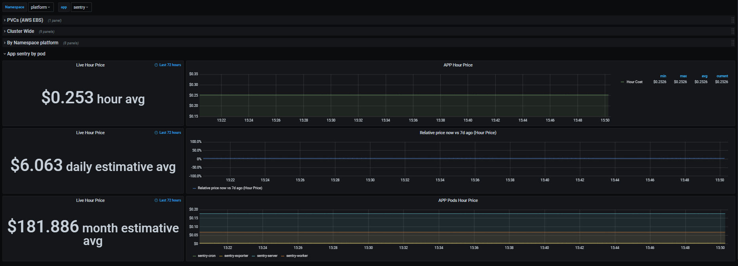The height and width of the screenshot is (266, 738).
Task: Collapse the App sentry by pod row
Action: tap(26, 54)
